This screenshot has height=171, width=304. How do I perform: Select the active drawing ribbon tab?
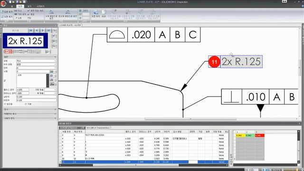[20, 6]
